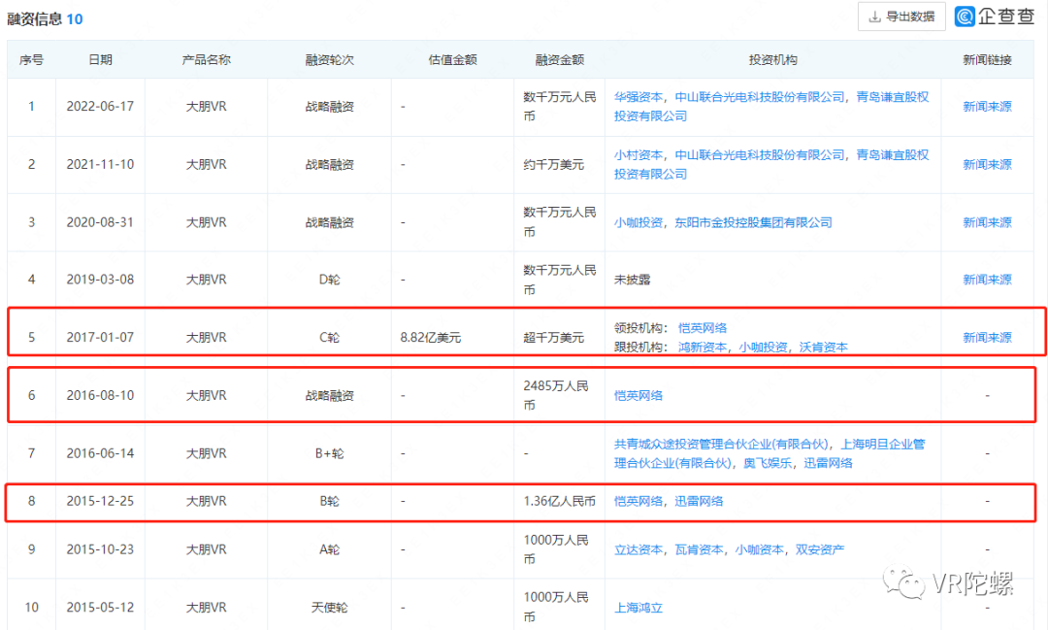Open 迅雷网络 link in B+轮 row

[828, 463]
